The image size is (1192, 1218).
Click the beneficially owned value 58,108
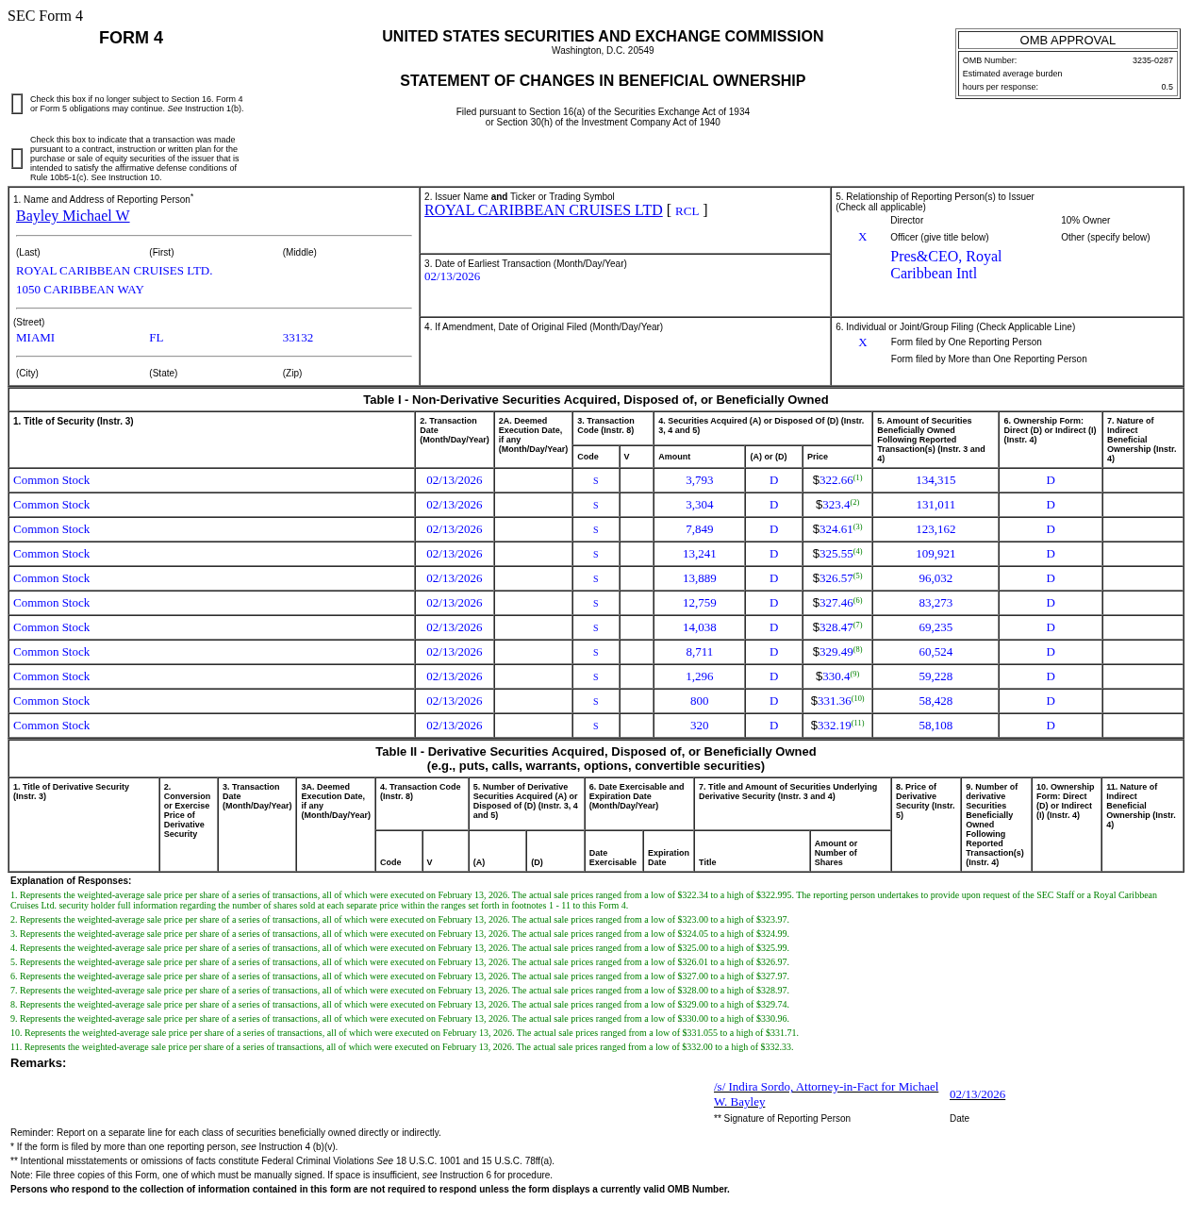[935, 726]
